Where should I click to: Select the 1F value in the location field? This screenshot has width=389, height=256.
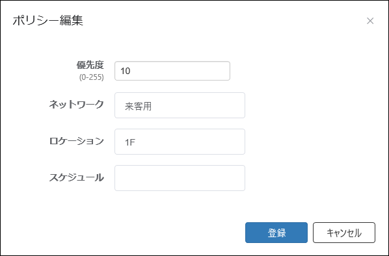coord(130,142)
